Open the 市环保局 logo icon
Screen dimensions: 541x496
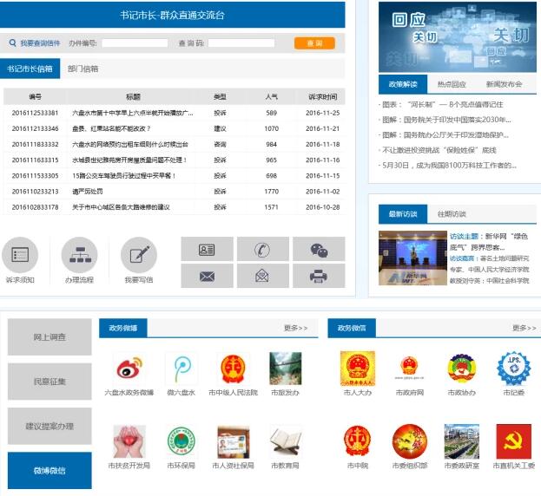pyautogui.click(x=181, y=441)
